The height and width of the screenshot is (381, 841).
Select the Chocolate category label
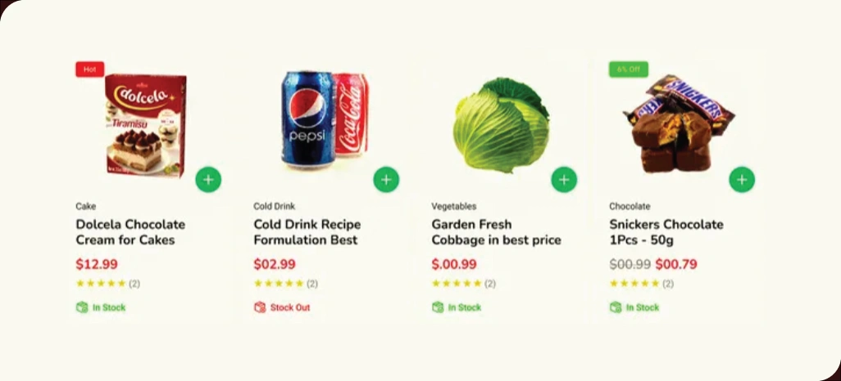pos(630,206)
